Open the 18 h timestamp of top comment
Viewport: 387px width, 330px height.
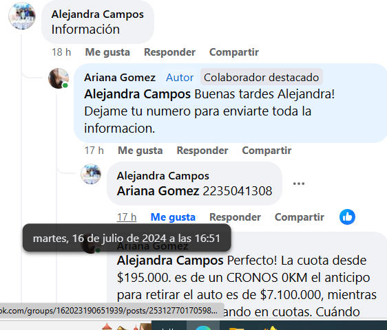pyautogui.click(x=61, y=52)
